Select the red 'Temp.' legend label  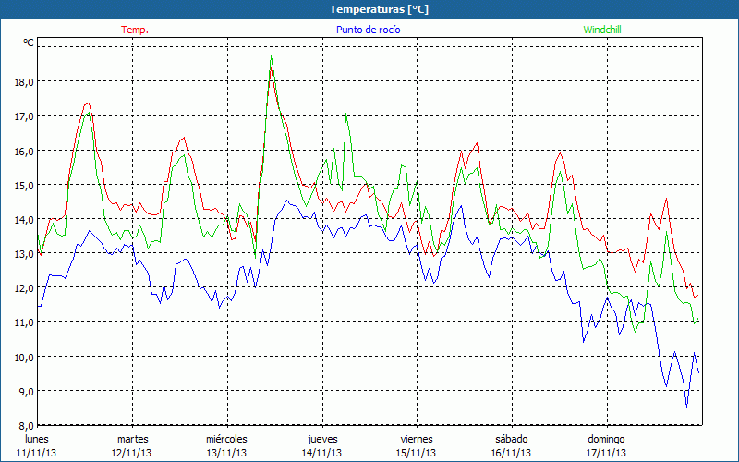pos(135,30)
